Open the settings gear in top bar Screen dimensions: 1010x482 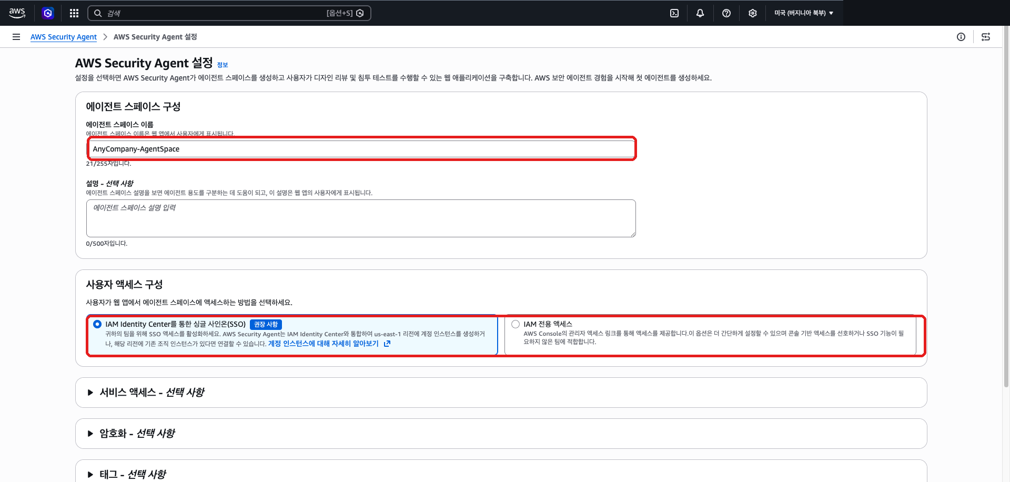pos(753,13)
